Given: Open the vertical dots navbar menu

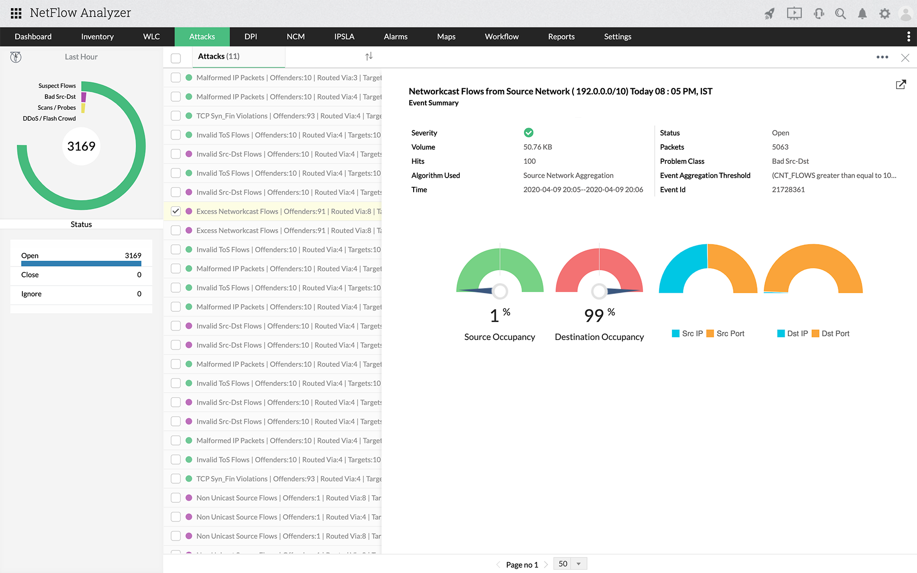Looking at the screenshot, I should click(908, 36).
